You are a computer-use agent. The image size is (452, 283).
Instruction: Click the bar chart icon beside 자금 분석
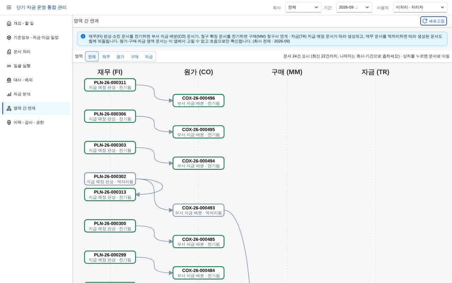click(9, 94)
